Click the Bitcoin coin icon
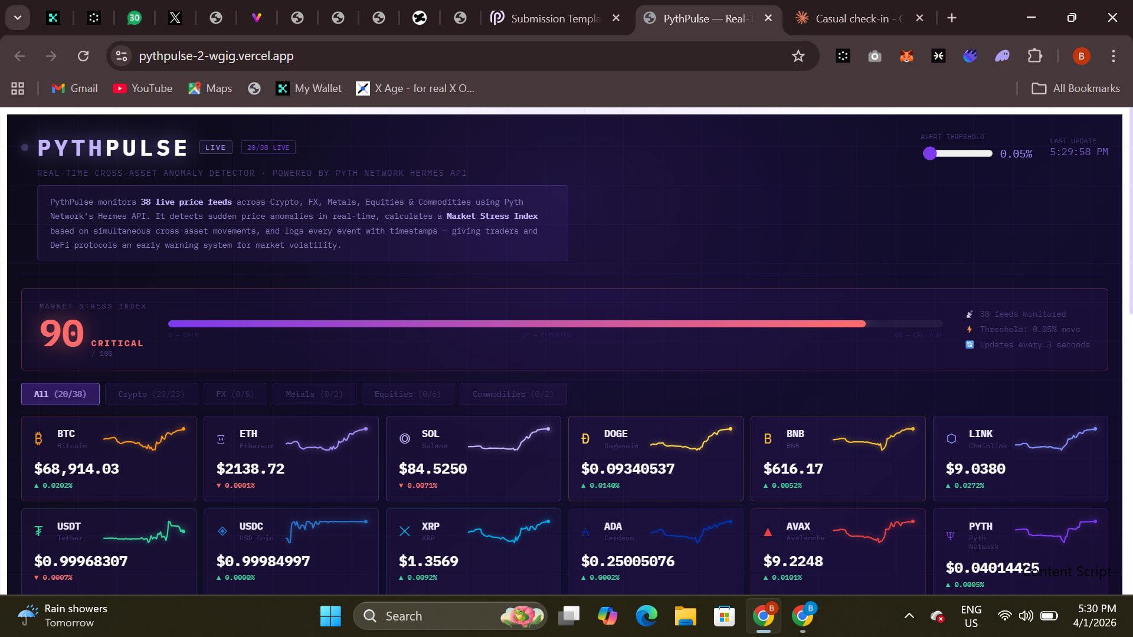The width and height of the screenshot is (1133, 637). (39, 439)
